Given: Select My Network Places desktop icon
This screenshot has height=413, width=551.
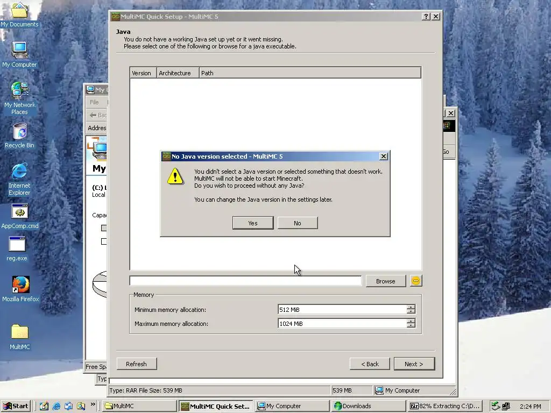Looking at the screenshot, I should (x=19, y=98).
